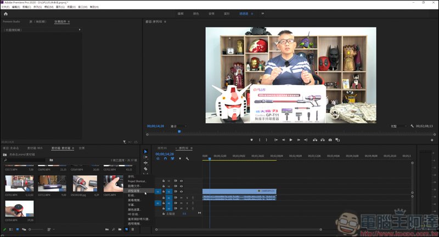Expand the workspace overflow chevron menu
The image size is (439, 237).
coord(262,13)
